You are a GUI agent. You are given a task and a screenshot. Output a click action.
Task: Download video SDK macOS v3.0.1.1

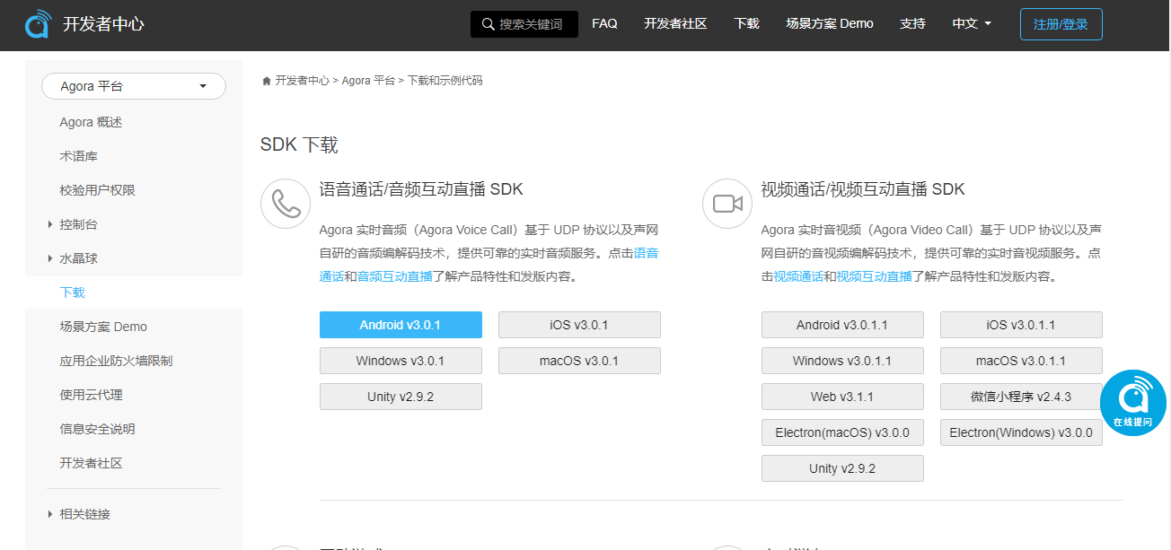1021,361
